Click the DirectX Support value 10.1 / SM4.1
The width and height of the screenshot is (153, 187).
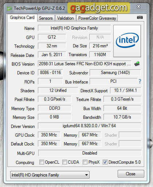click(x=126, y=90)
